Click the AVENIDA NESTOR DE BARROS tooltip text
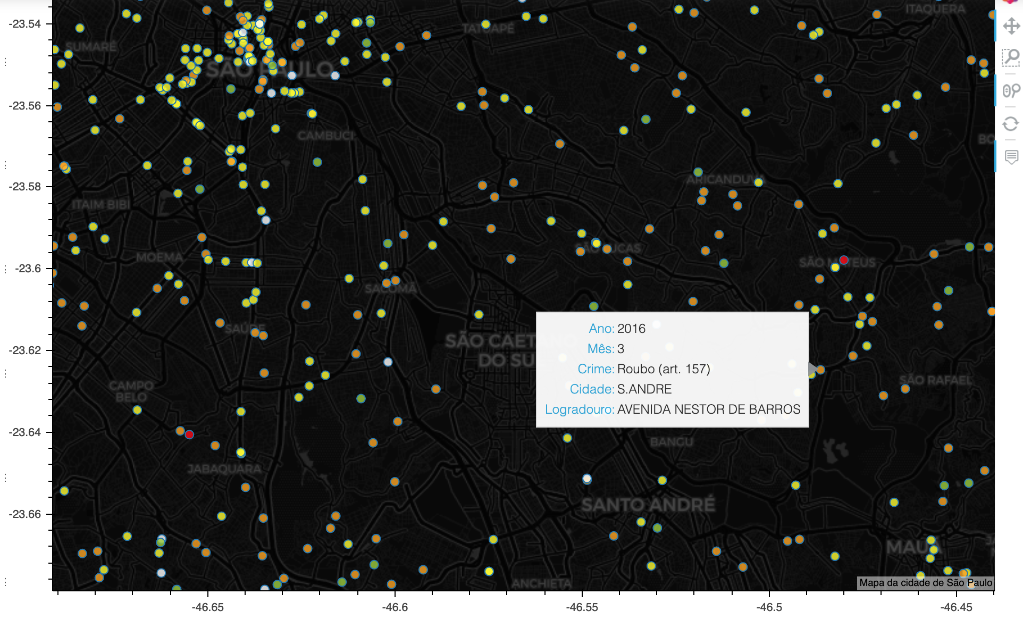 (709, 409)
